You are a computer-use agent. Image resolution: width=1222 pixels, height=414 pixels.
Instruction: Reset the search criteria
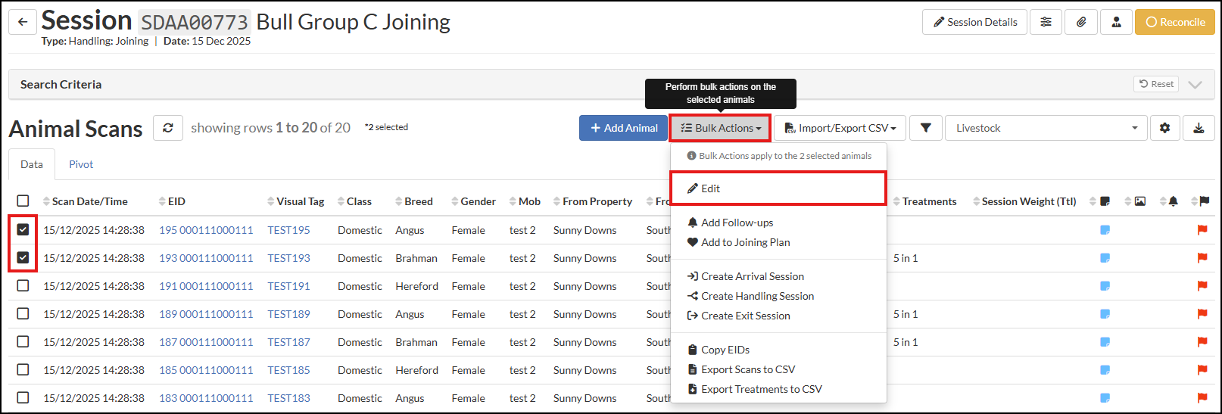point(1156,84)
